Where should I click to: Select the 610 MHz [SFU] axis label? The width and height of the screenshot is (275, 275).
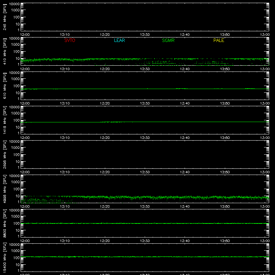tap(4, 86)
